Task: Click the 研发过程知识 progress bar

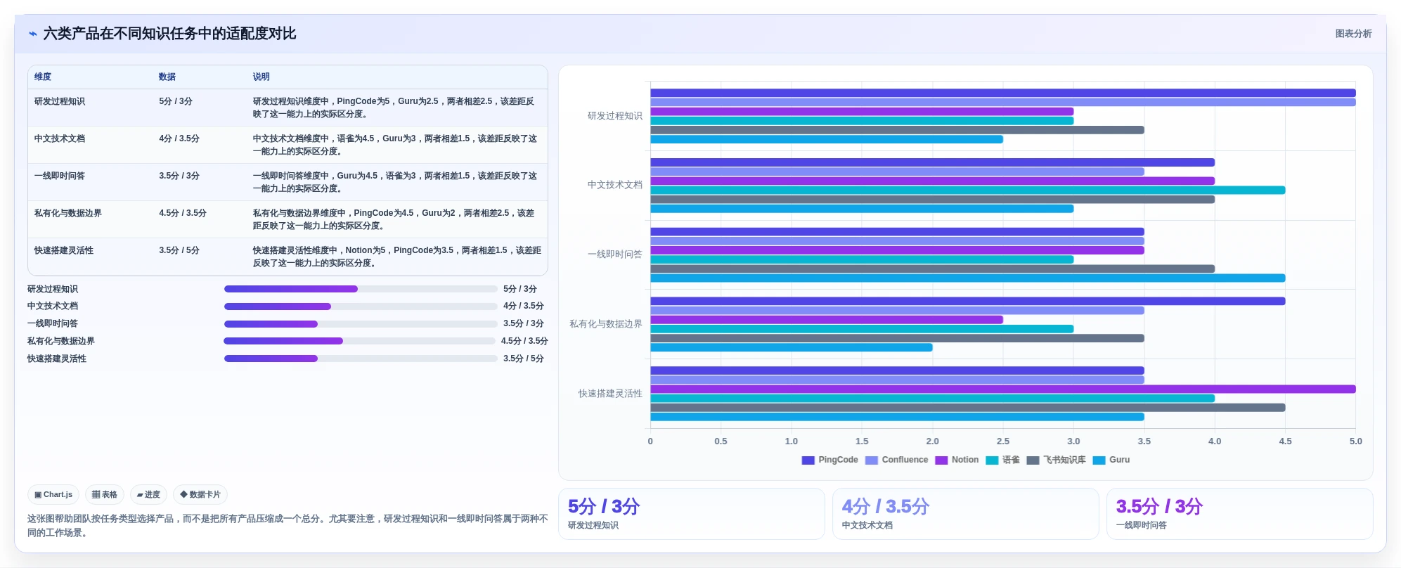Action: [361, 289]
